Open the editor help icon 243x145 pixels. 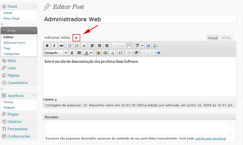click(x=158, y=53)
